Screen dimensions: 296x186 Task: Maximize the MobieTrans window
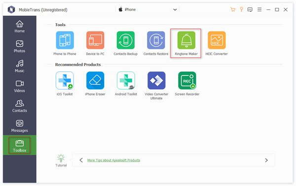(277, 9)
